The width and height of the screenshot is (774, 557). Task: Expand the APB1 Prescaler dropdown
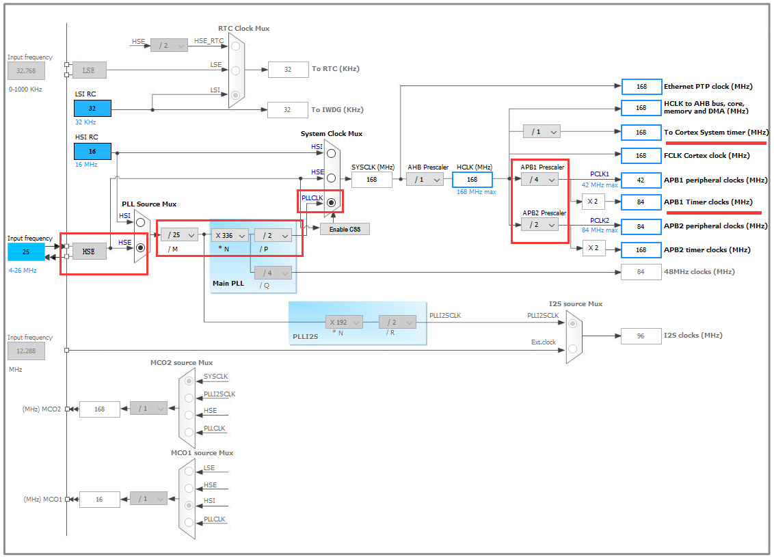point(540,180)
